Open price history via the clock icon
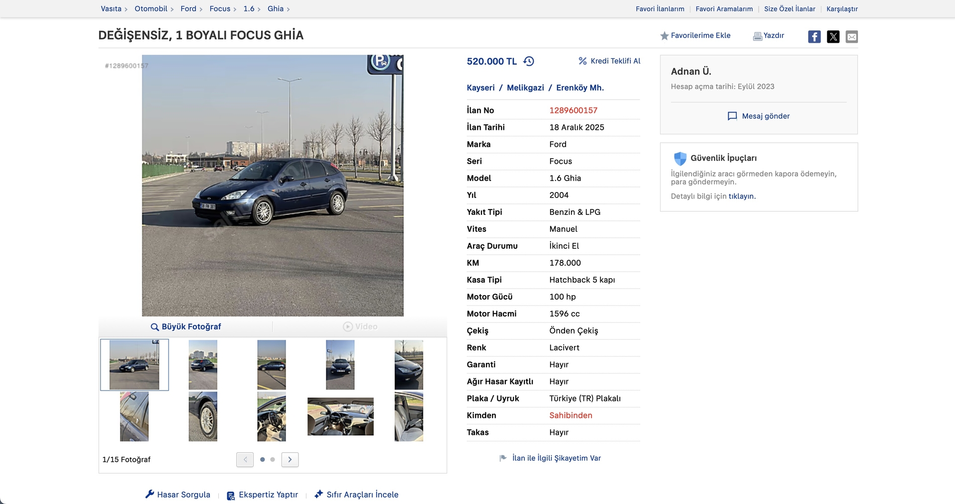Viewport: 955px width, 504px height. point(529,61)
